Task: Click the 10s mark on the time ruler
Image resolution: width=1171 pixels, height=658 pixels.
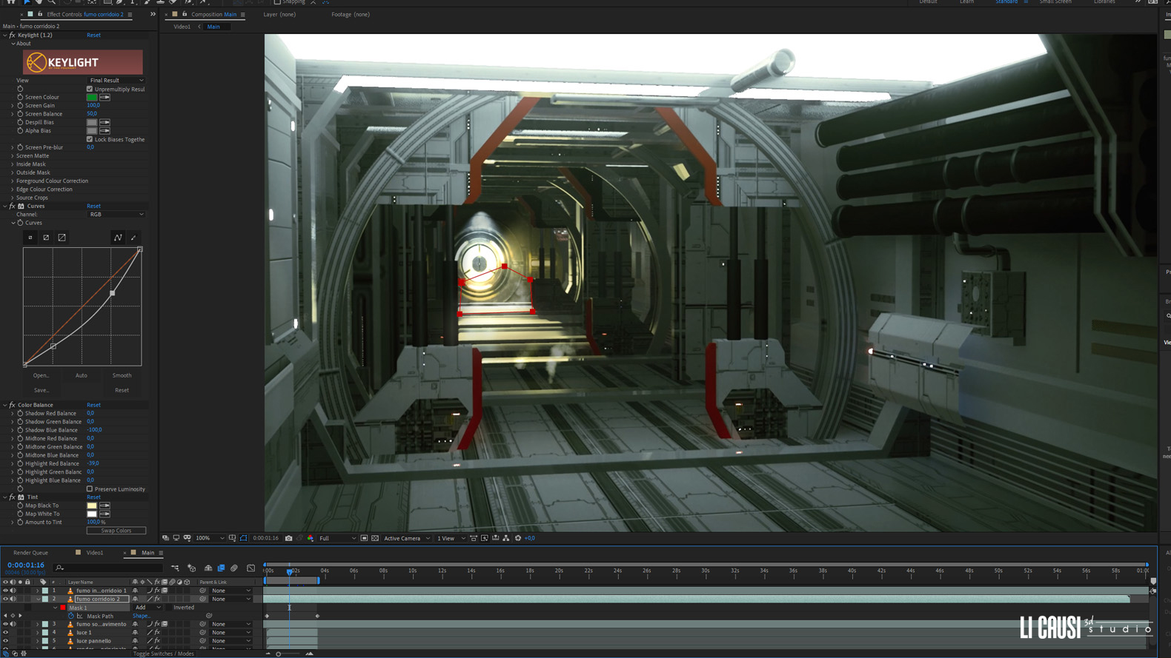Action: click(x=412, y=571)
